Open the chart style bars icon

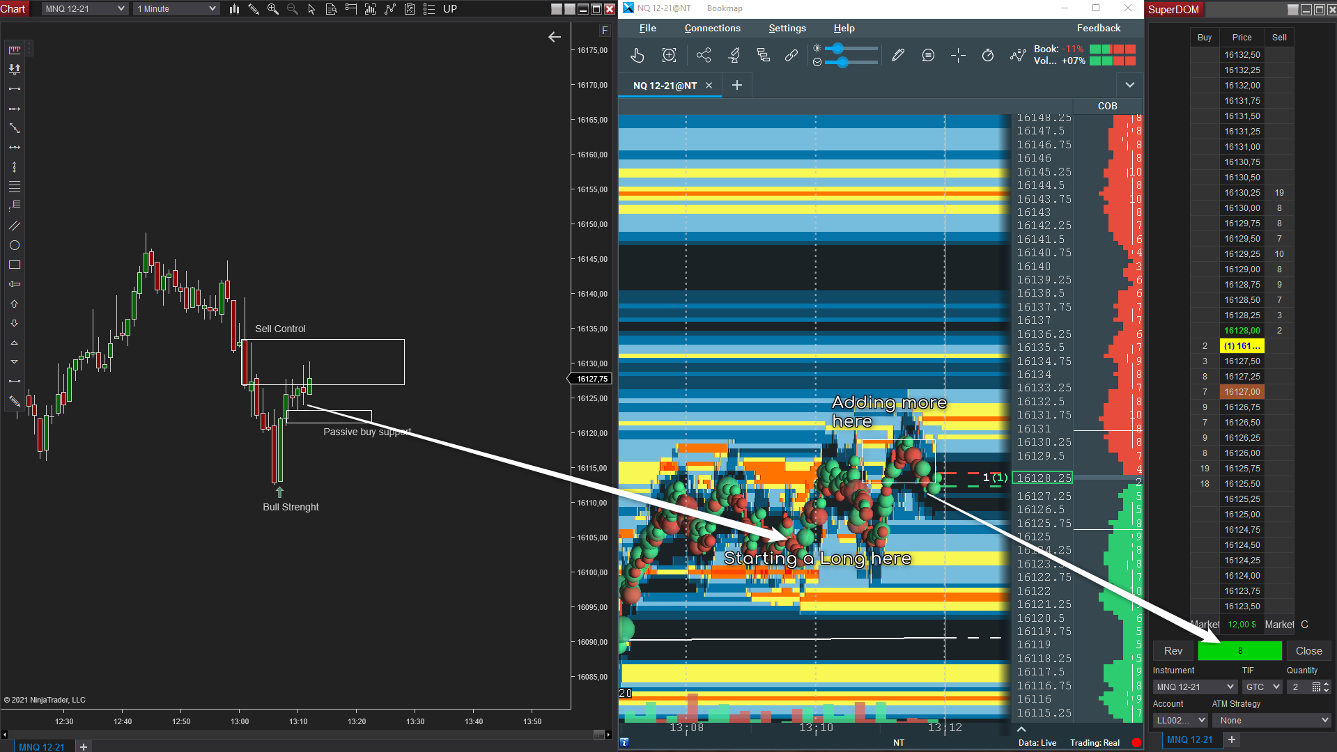tap(234, 9)
